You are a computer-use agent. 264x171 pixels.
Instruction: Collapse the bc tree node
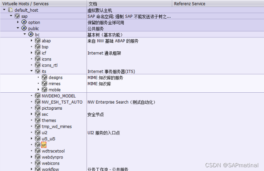[25, 34]
